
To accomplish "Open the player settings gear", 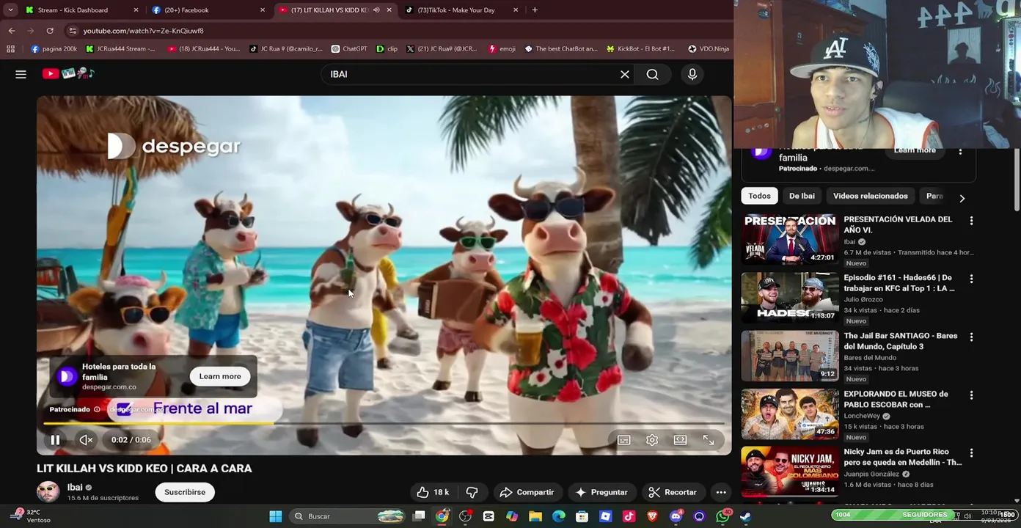I will point(652,440).
